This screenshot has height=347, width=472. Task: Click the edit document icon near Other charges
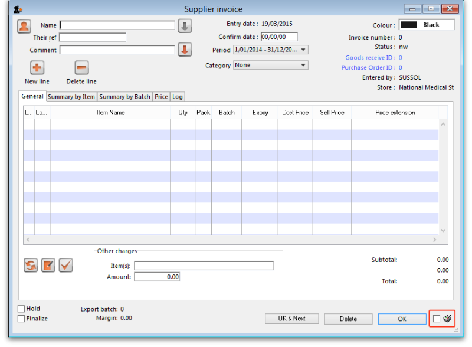(48, 266)
